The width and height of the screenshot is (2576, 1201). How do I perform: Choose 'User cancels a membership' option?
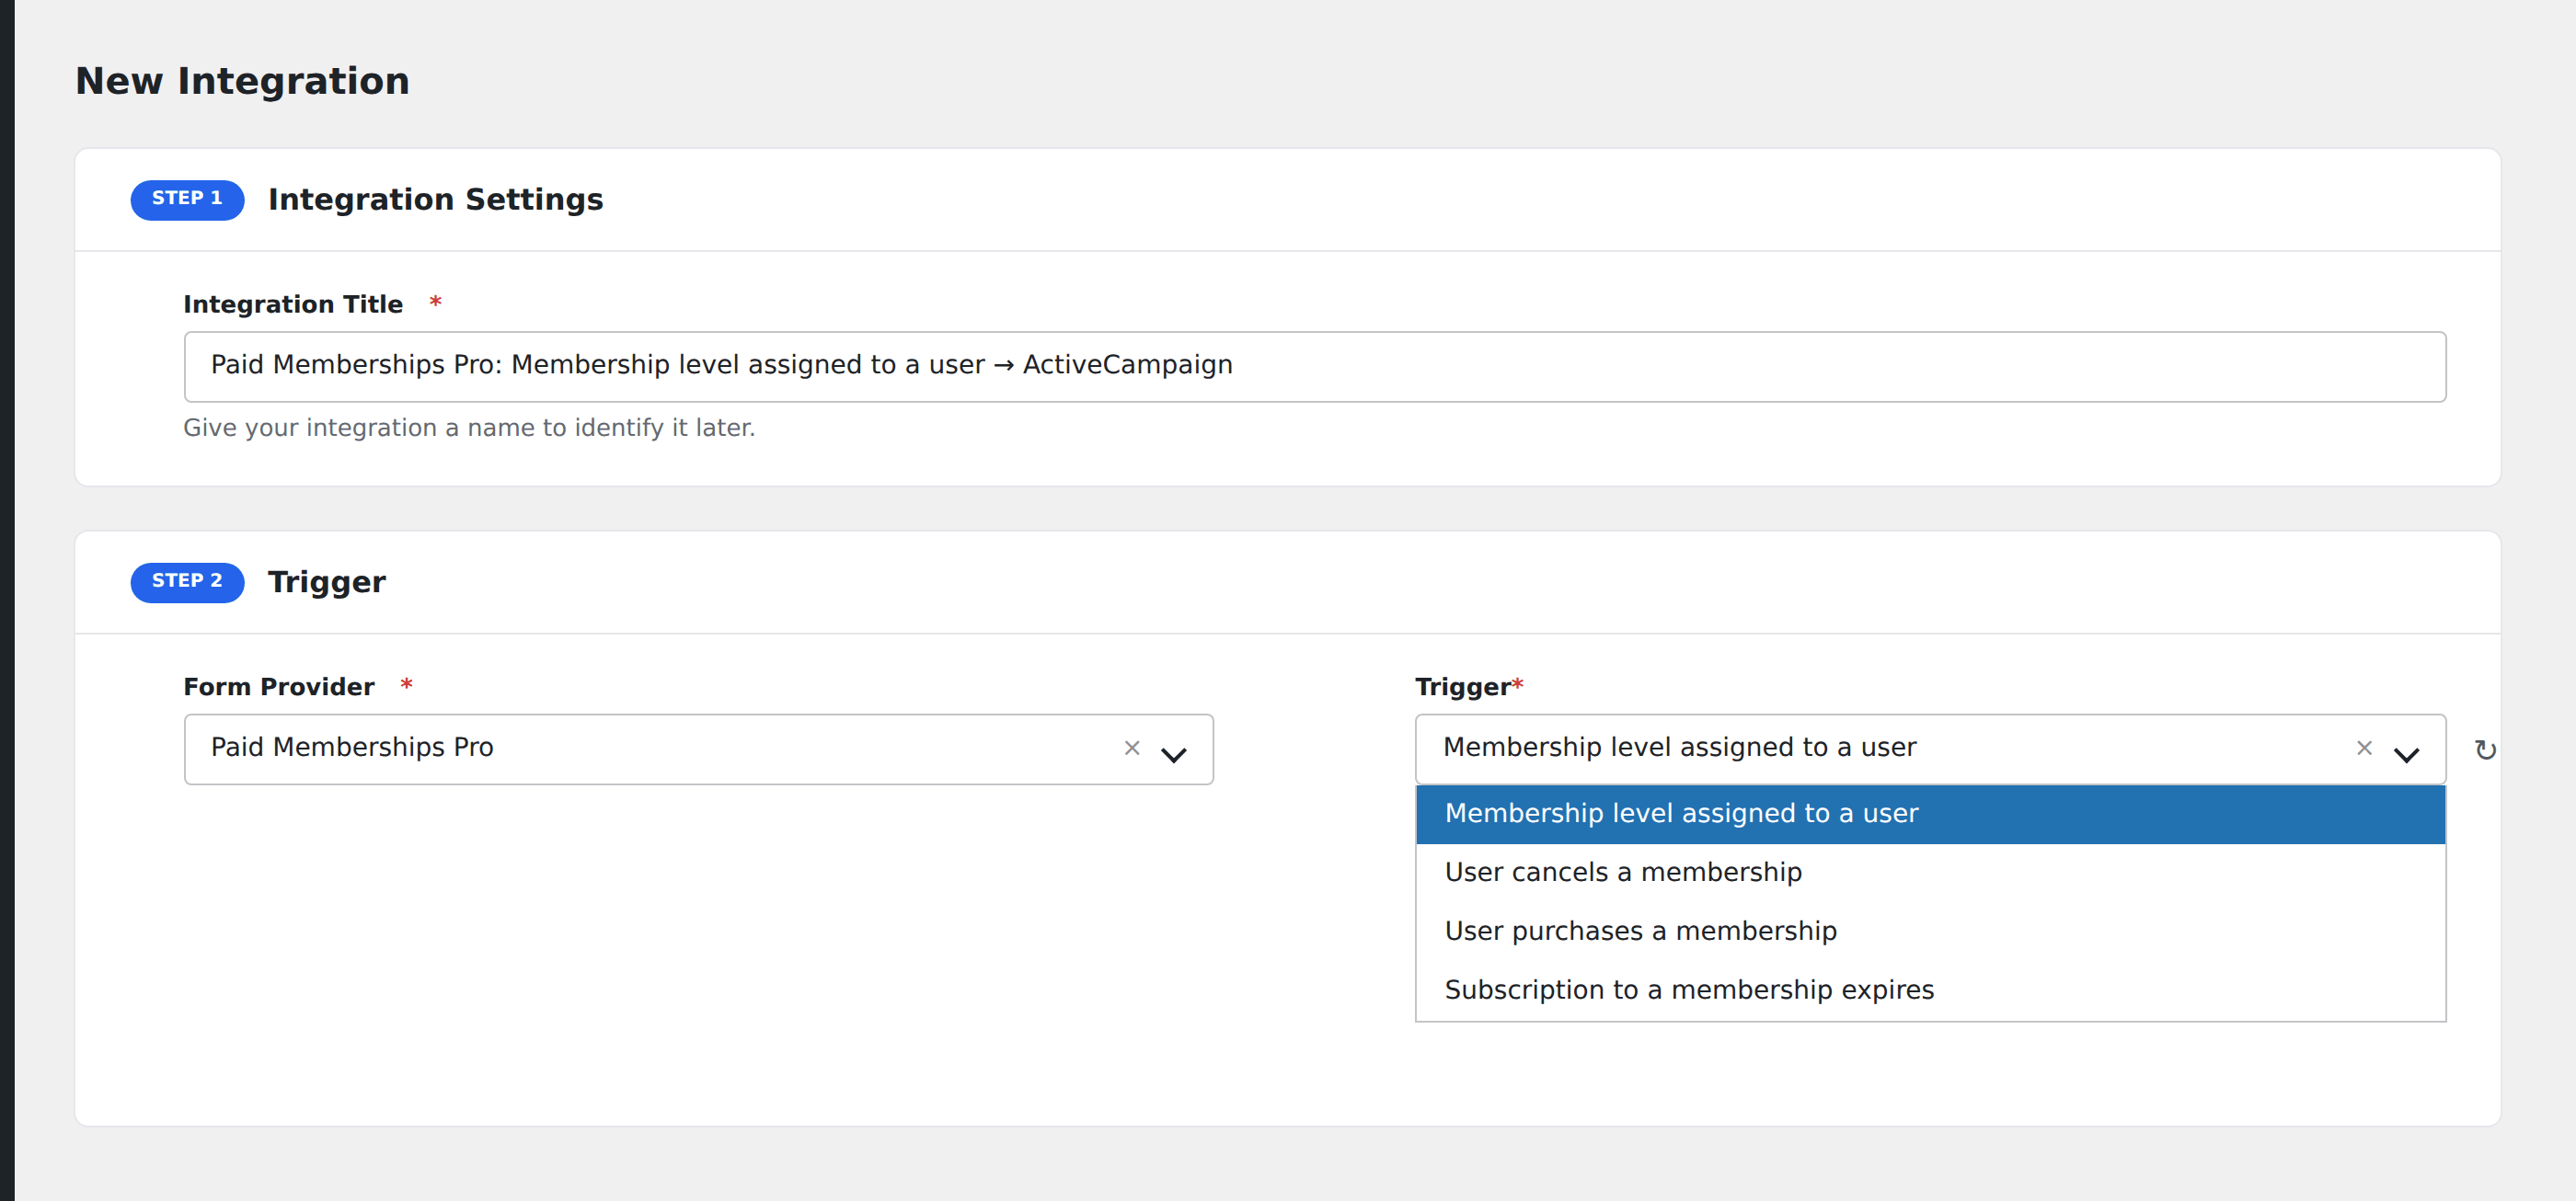(x=1930, y=873)
